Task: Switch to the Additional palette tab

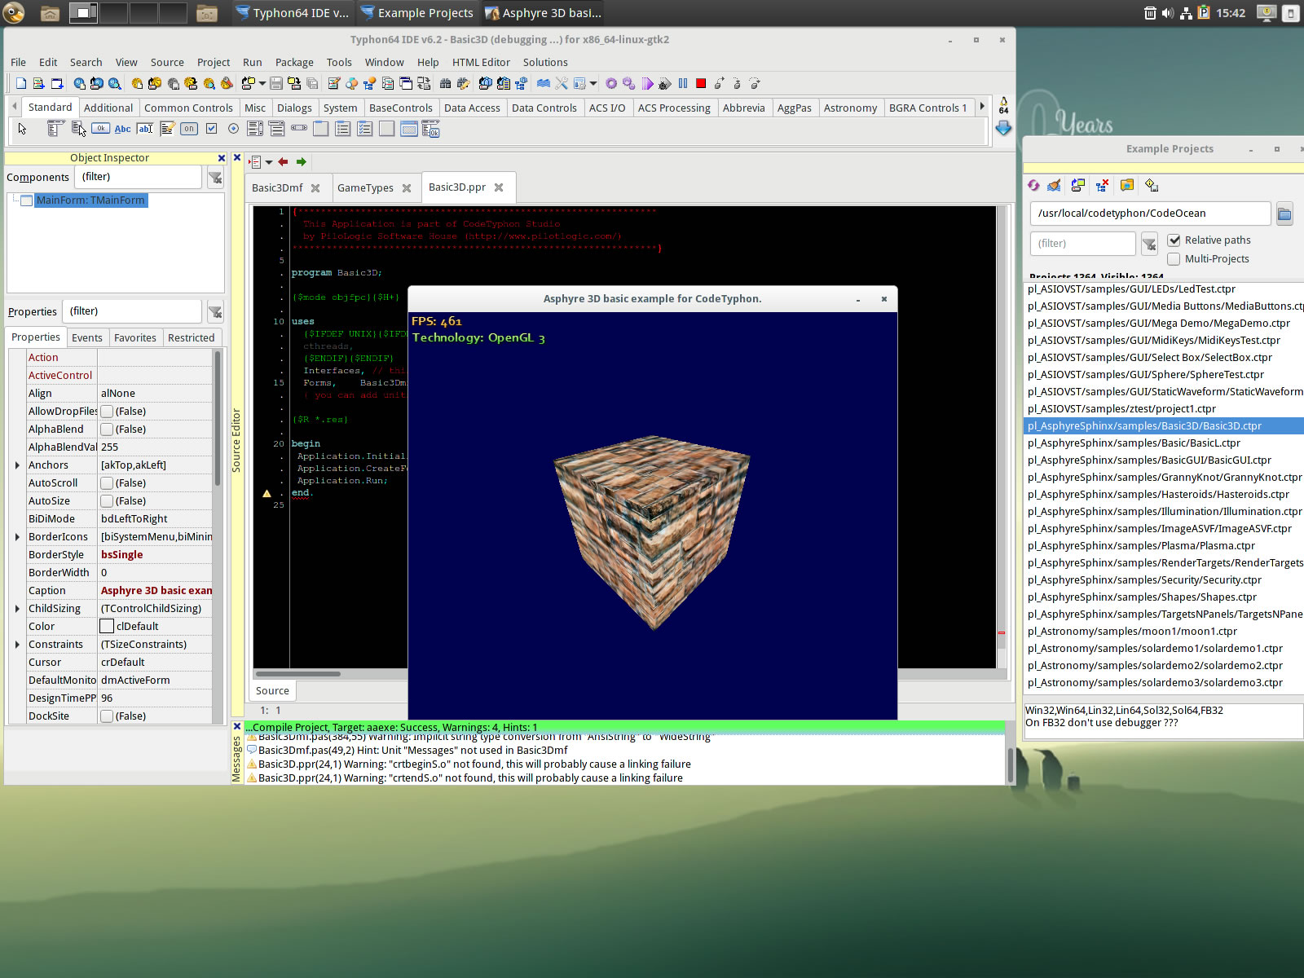Action: coord(108,108)
